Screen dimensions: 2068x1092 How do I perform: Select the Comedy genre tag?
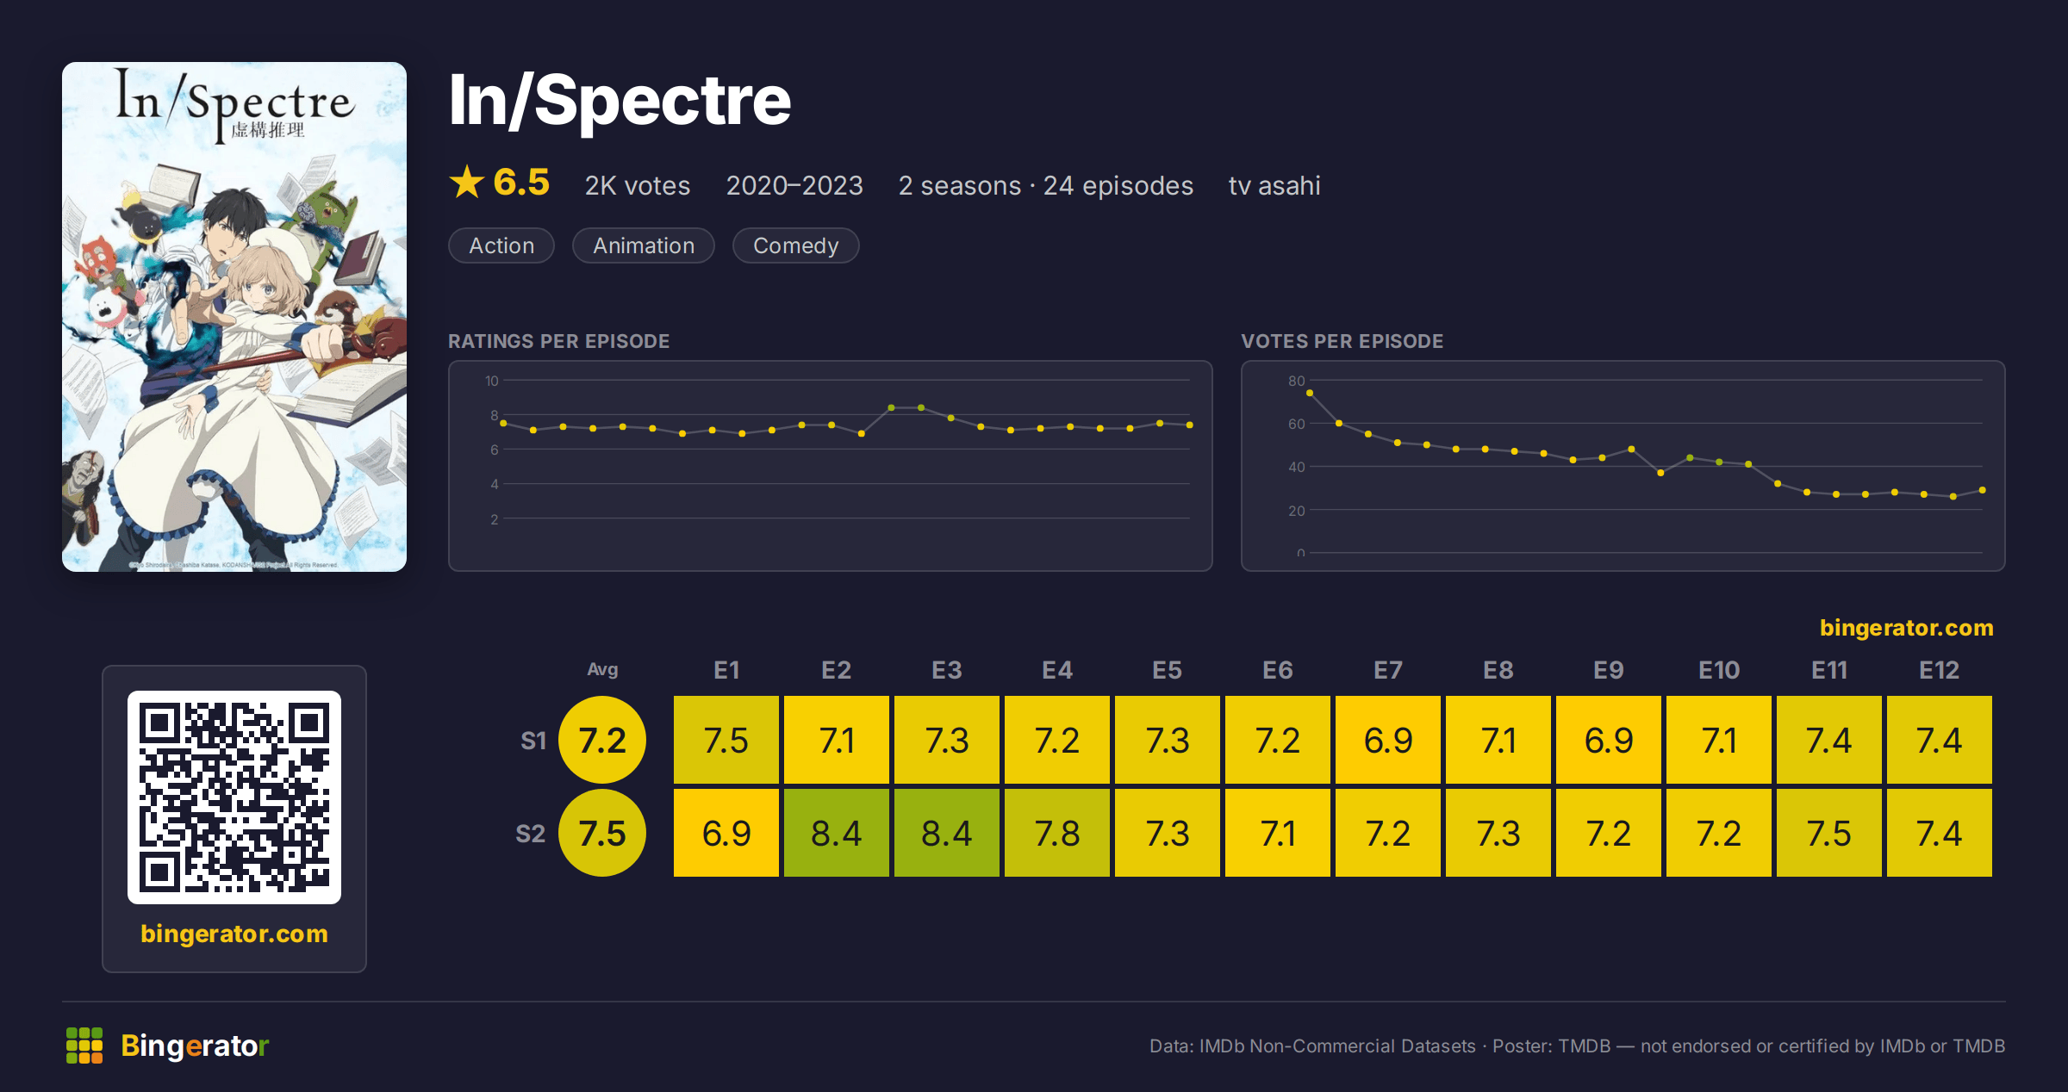pos(795,245)
